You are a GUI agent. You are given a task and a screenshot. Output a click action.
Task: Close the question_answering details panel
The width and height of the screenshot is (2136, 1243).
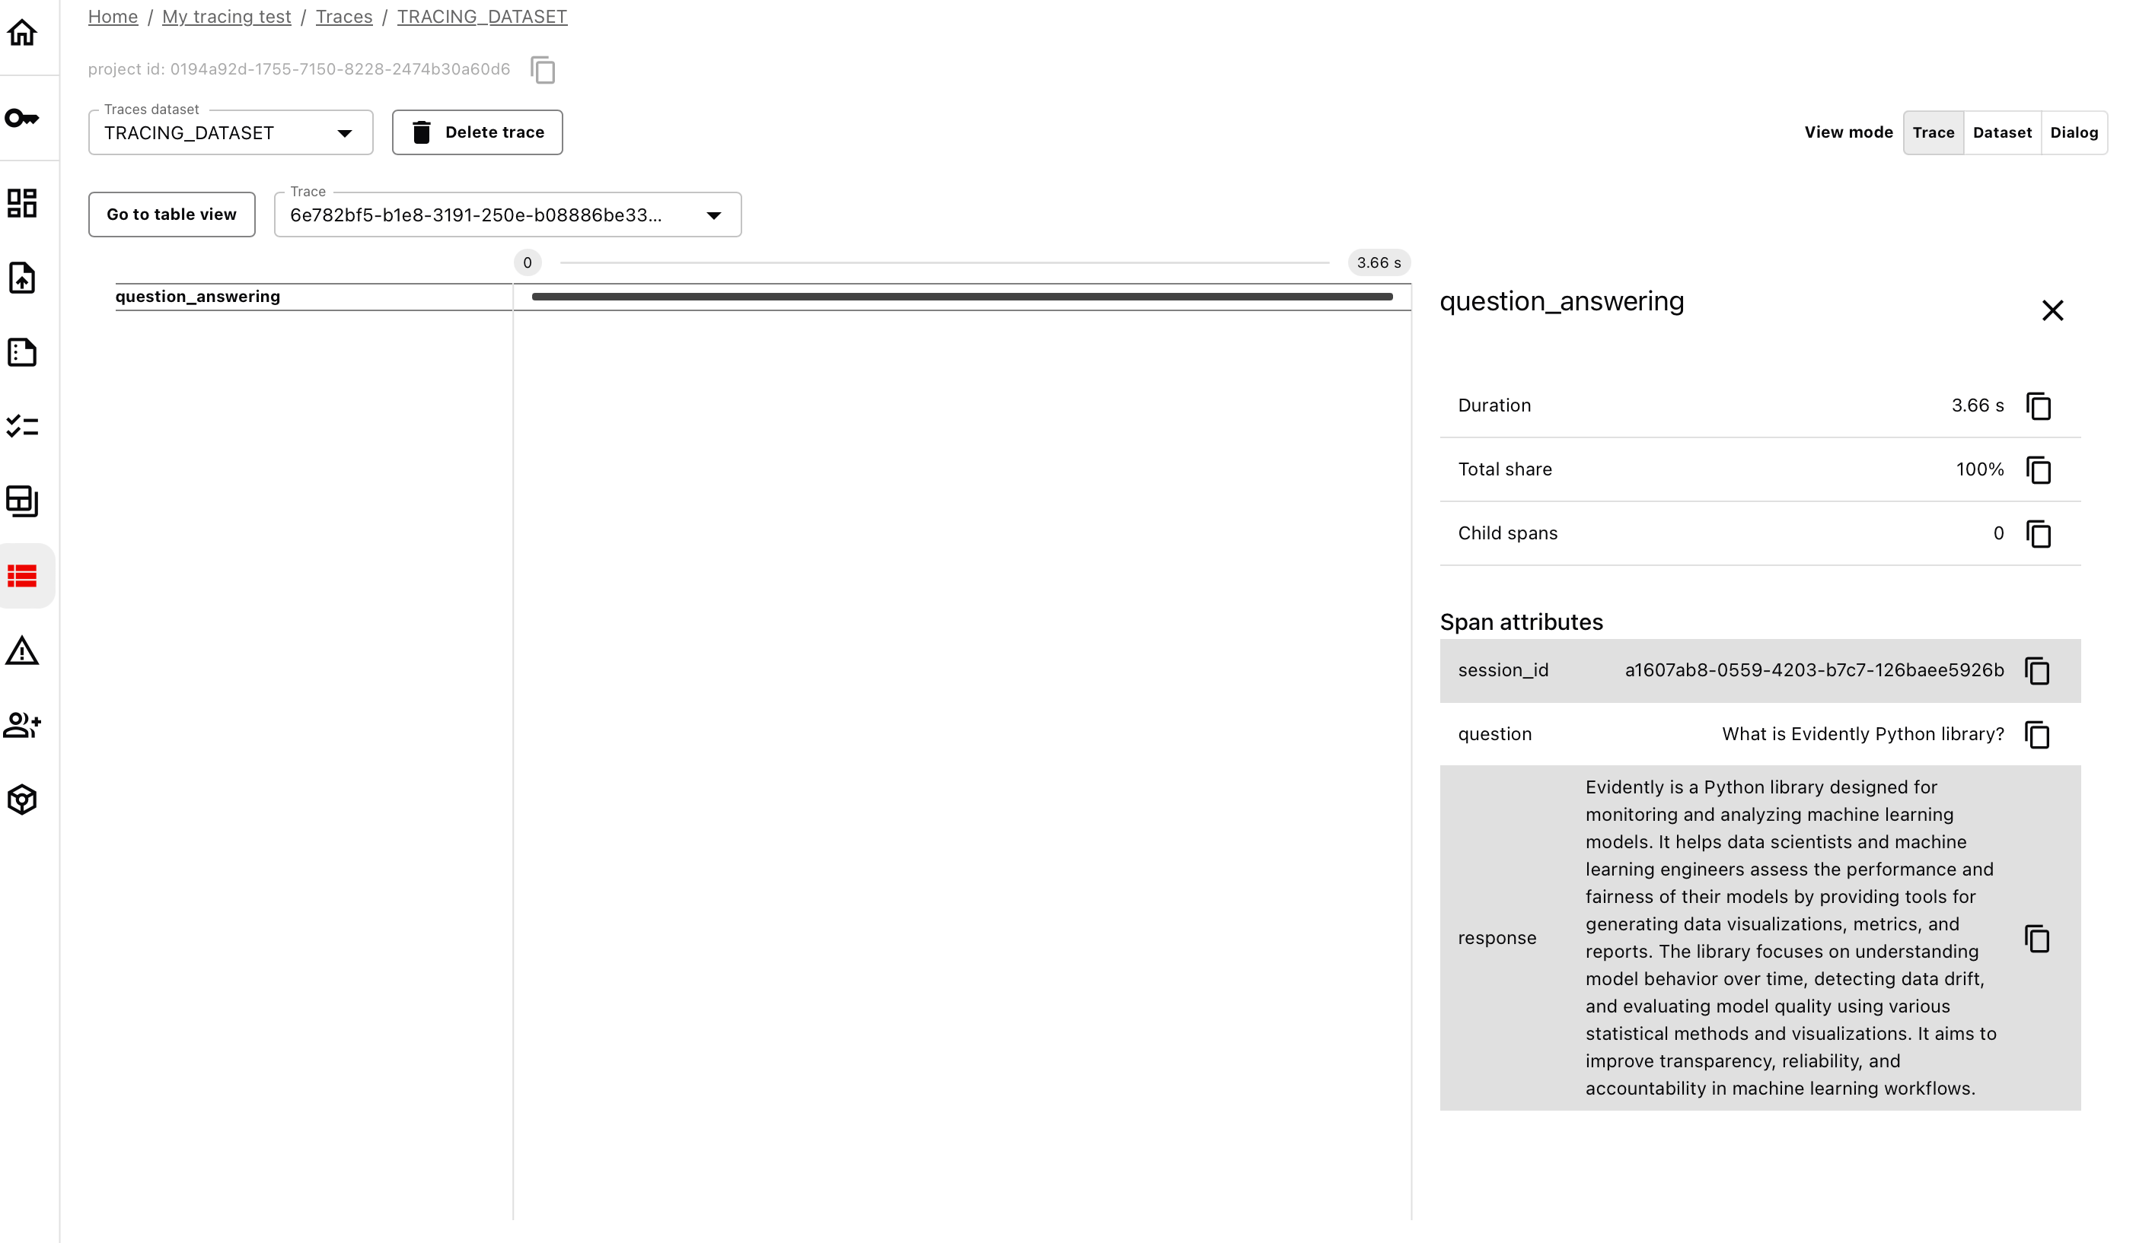click(x=2052, y=311)
